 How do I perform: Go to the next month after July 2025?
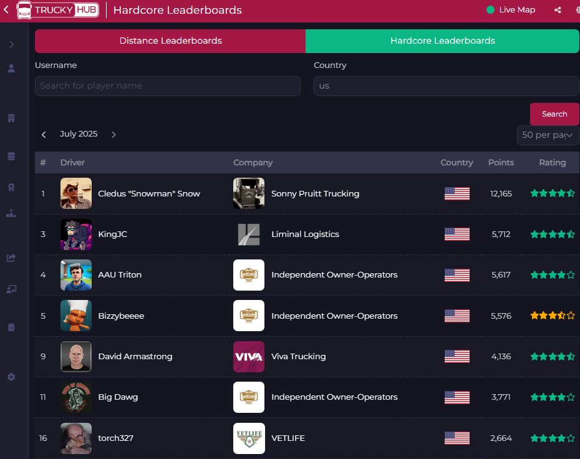[114, 135]
